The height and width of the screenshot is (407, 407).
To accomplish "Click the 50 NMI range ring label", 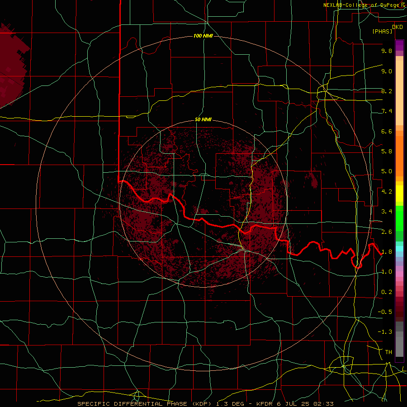I will point(203,120).
